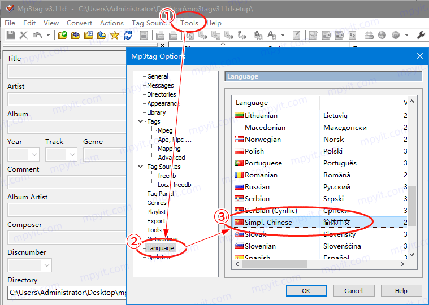Select General in options tree
The image size is (429, 305).
click(158, 76)
